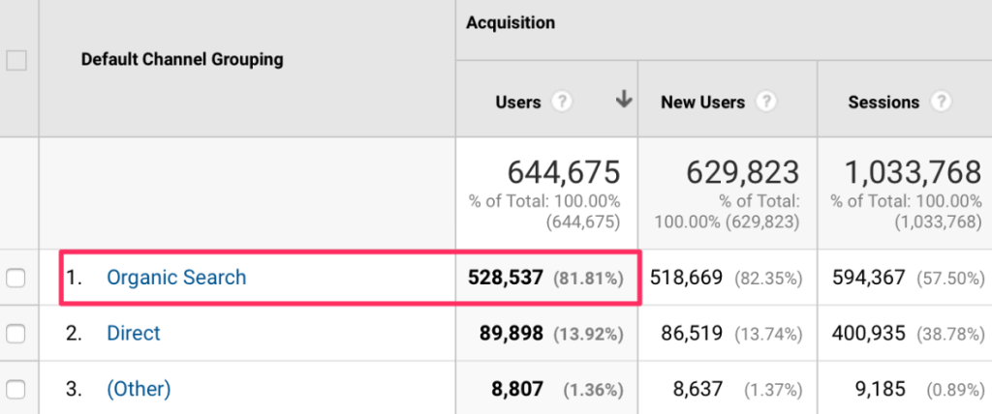Click the 82.35% new users percentage
992x414 pixels.
[768, 279]
